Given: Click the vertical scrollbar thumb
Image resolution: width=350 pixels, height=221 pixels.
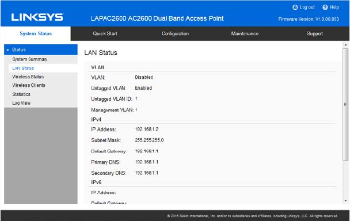Looking at the screenshot, I should (x=345, y=104).
